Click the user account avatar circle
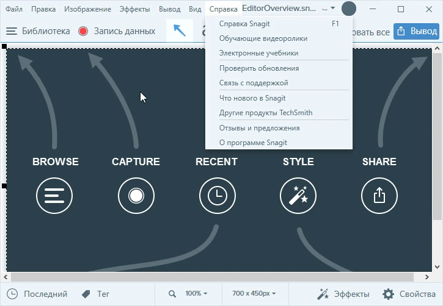This screenshot has width=443, height=306. tap(349, 9)
